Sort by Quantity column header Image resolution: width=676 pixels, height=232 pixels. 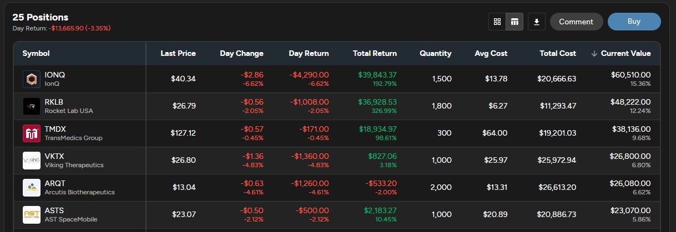point(435,54)
